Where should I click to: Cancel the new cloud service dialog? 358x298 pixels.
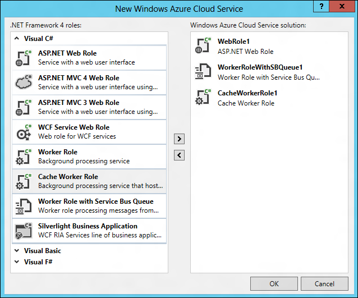point(324,283)
